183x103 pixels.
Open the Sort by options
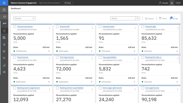174,18
